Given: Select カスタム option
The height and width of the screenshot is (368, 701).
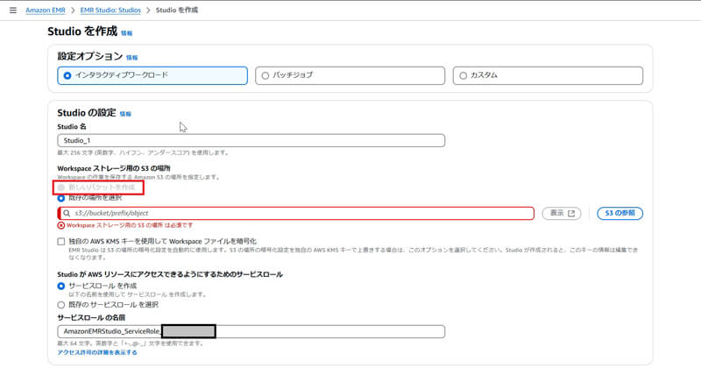Looking at the screenshot, I should coord(548,75).
